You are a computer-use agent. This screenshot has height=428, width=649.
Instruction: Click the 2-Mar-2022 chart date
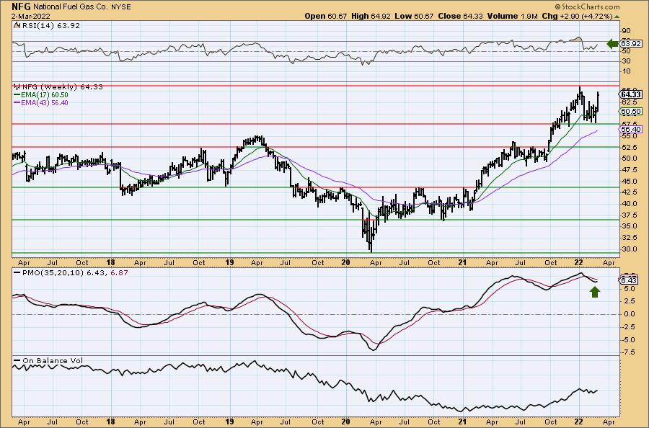[31, 17]
